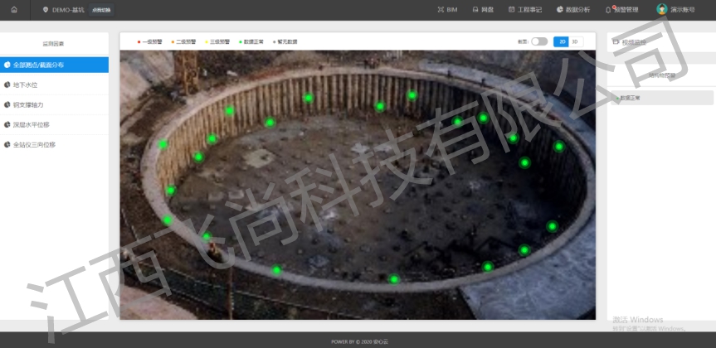Open the 工程事记 project log

tap(525, 10)
